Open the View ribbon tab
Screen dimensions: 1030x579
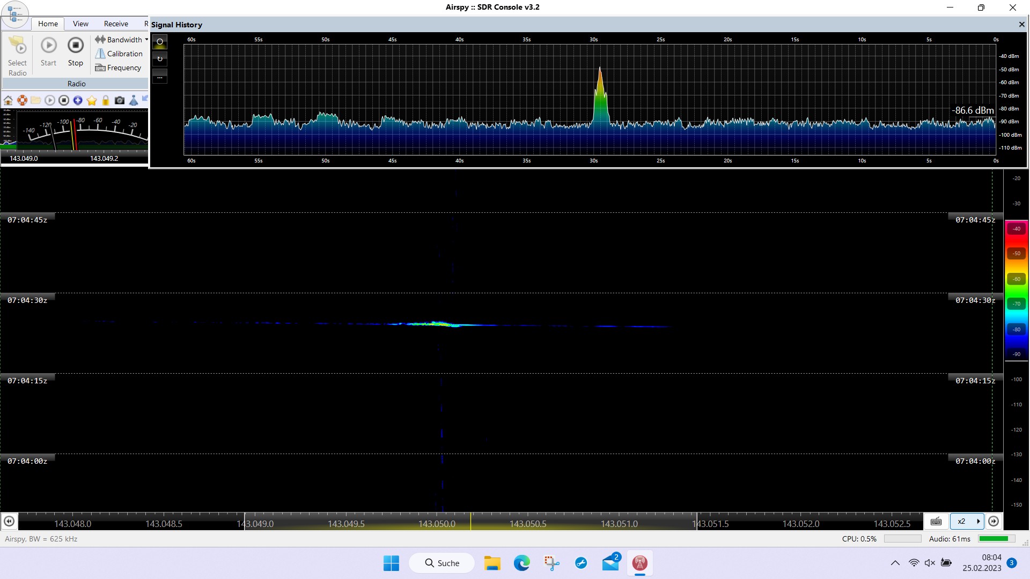tap(80, 24)
